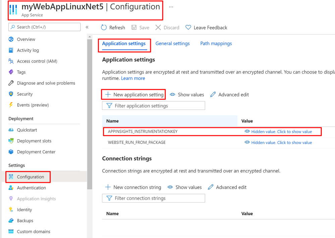
Task: Click the Learn more link
Action: click(x=133, y=78)
